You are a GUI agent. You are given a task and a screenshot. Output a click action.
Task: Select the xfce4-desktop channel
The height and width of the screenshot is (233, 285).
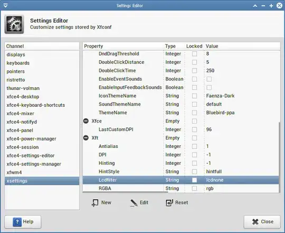pyautogui.click(x=42, y=97)
